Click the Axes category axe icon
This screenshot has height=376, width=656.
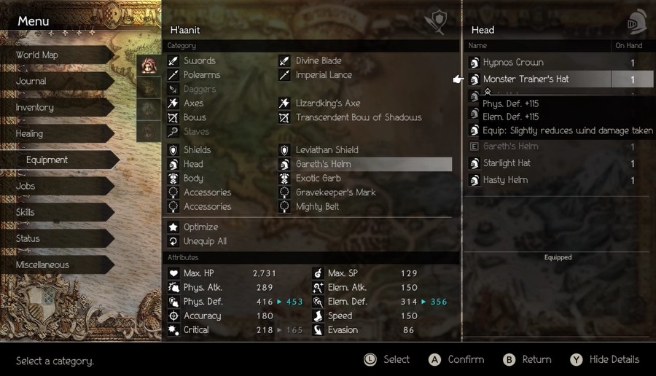[x=173, y=103]
